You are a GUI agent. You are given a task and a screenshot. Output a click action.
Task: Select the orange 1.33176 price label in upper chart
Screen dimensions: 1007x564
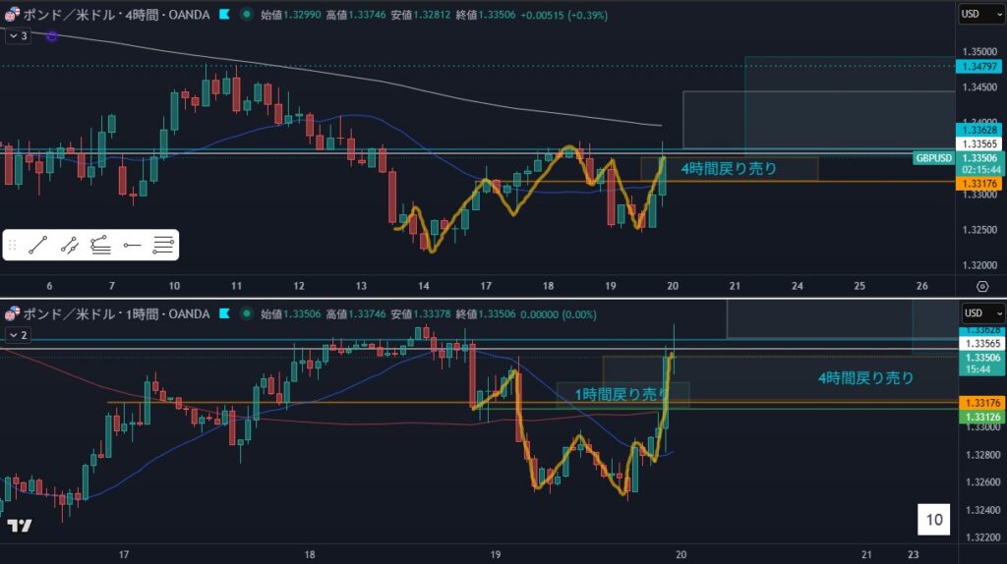pyautogui.click(x=979, y=184)
